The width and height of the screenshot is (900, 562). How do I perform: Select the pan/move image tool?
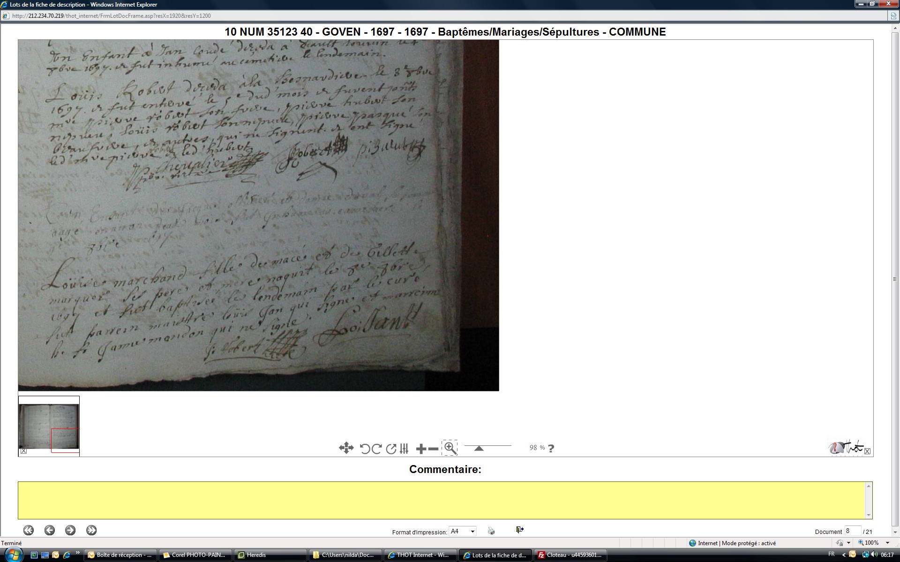pos(346,448)
